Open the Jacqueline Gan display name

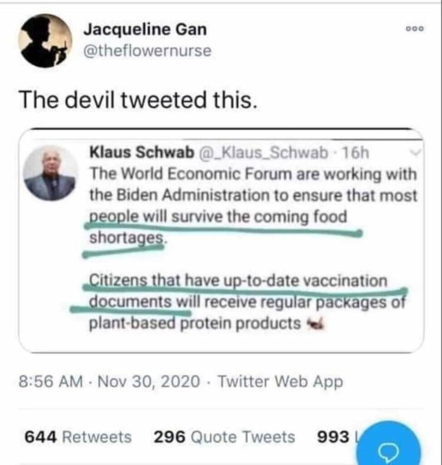click(x=145, y=30)
